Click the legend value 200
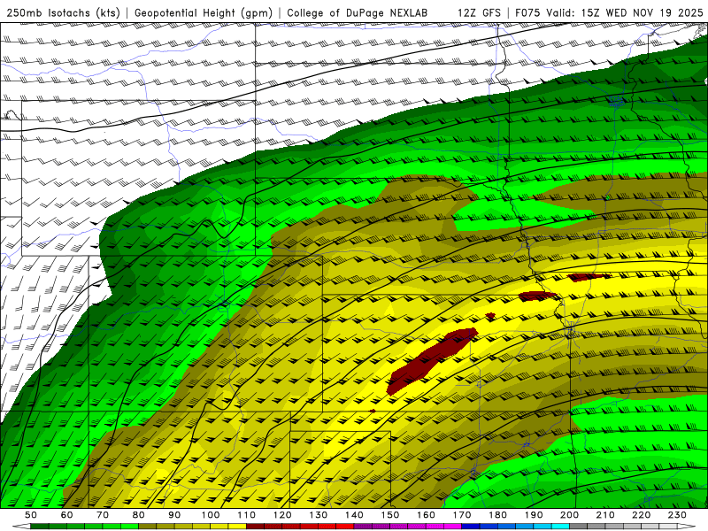The height and width of the screenshot is (531, 708). pyautogui.click(x=569, y=515)
